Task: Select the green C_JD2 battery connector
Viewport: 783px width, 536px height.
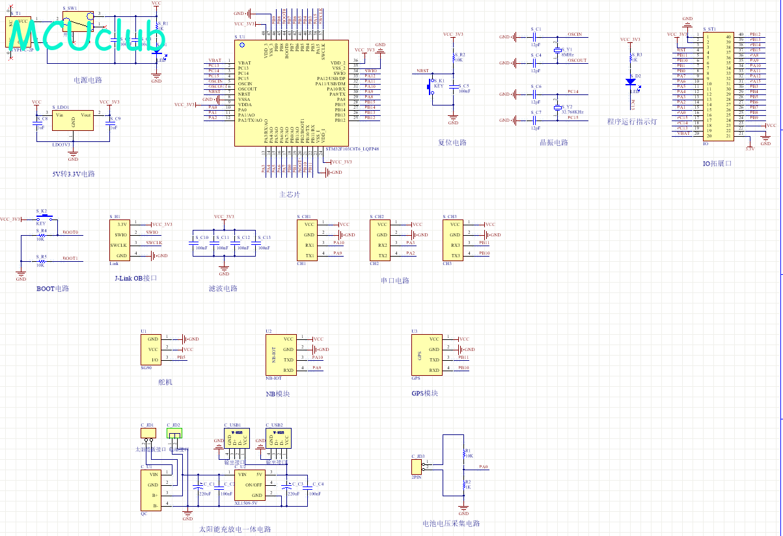Action: click(174, 433)
